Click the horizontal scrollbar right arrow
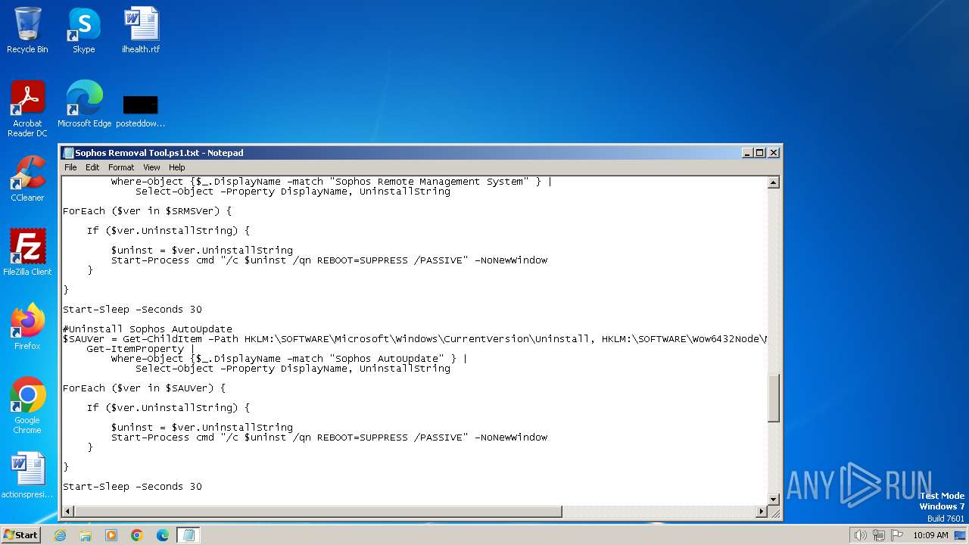 pyautogui.click(x=762, y=512)
